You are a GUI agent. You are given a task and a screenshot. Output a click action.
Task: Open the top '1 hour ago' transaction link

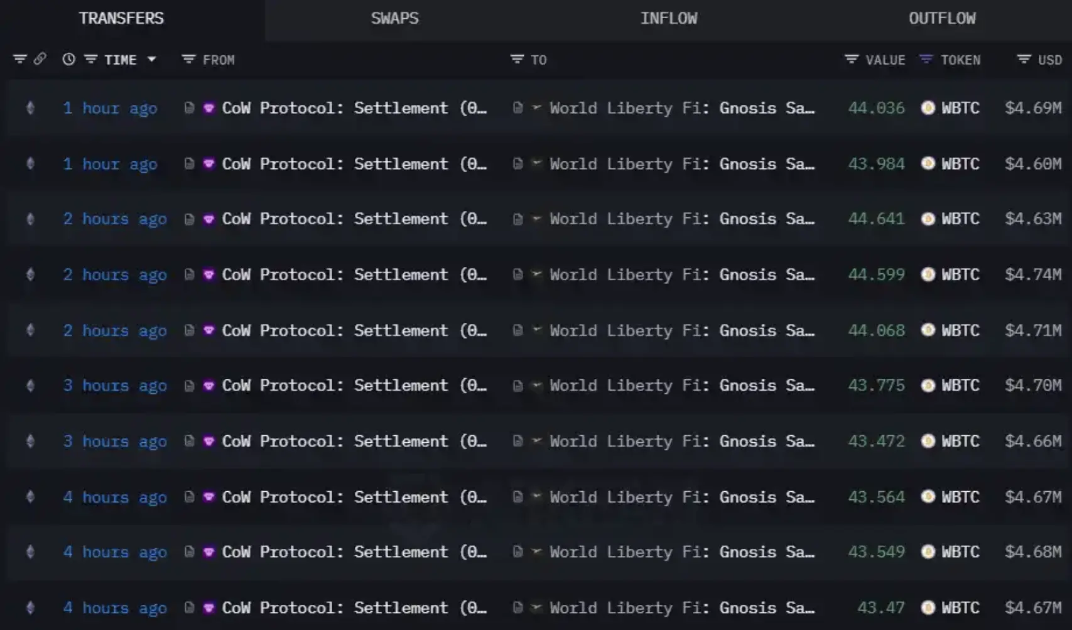pyautogui.click(x=110, y=108)
